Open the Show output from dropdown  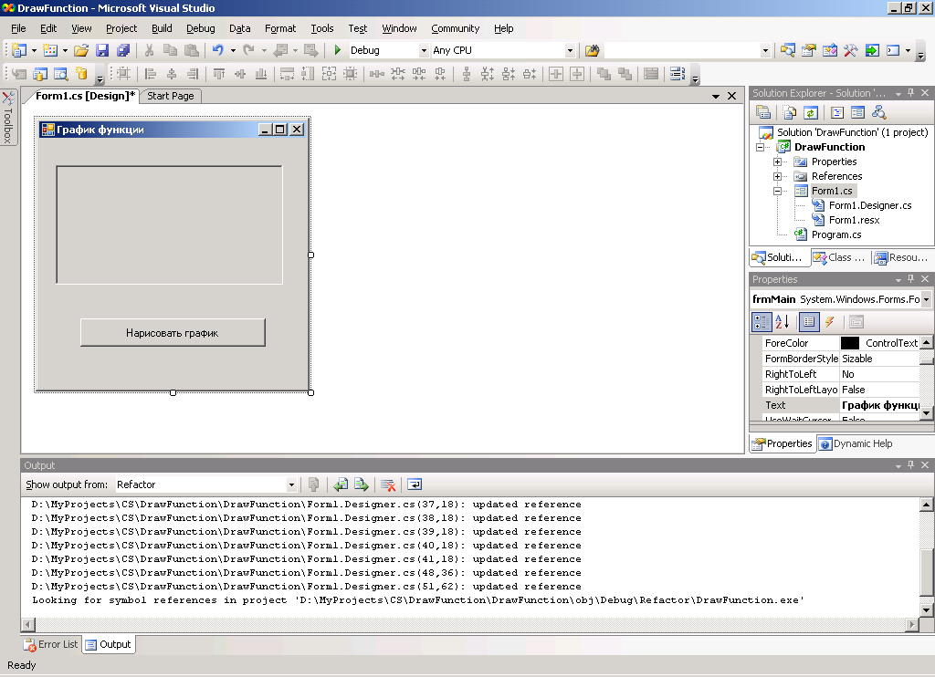291,484
